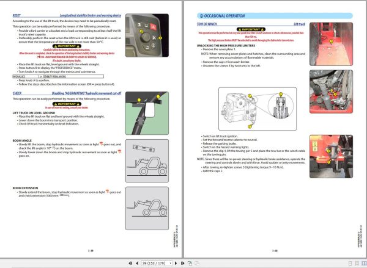Click the left page number 3-39
Image resolution: width=367 pixels, height=268 pixels.
(91, 251)
